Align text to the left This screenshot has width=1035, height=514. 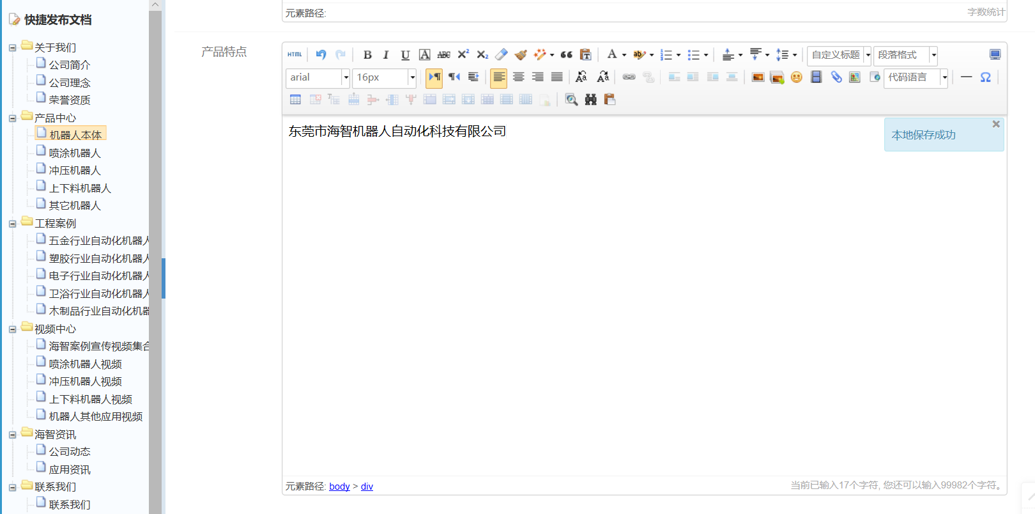(x=499, y=77)
